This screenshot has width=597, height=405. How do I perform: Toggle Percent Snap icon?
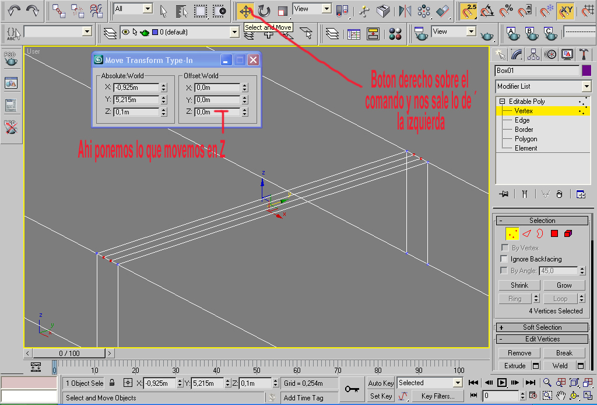tap(505, 11)
